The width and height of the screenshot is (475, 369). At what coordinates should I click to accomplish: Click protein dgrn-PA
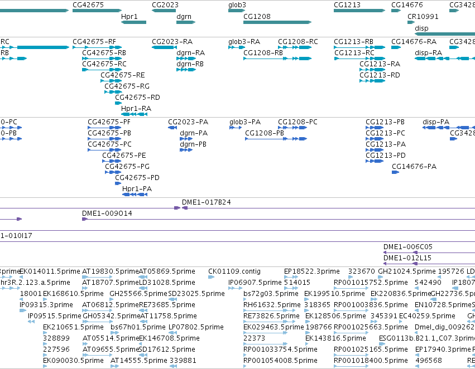(x=194, y=133)
